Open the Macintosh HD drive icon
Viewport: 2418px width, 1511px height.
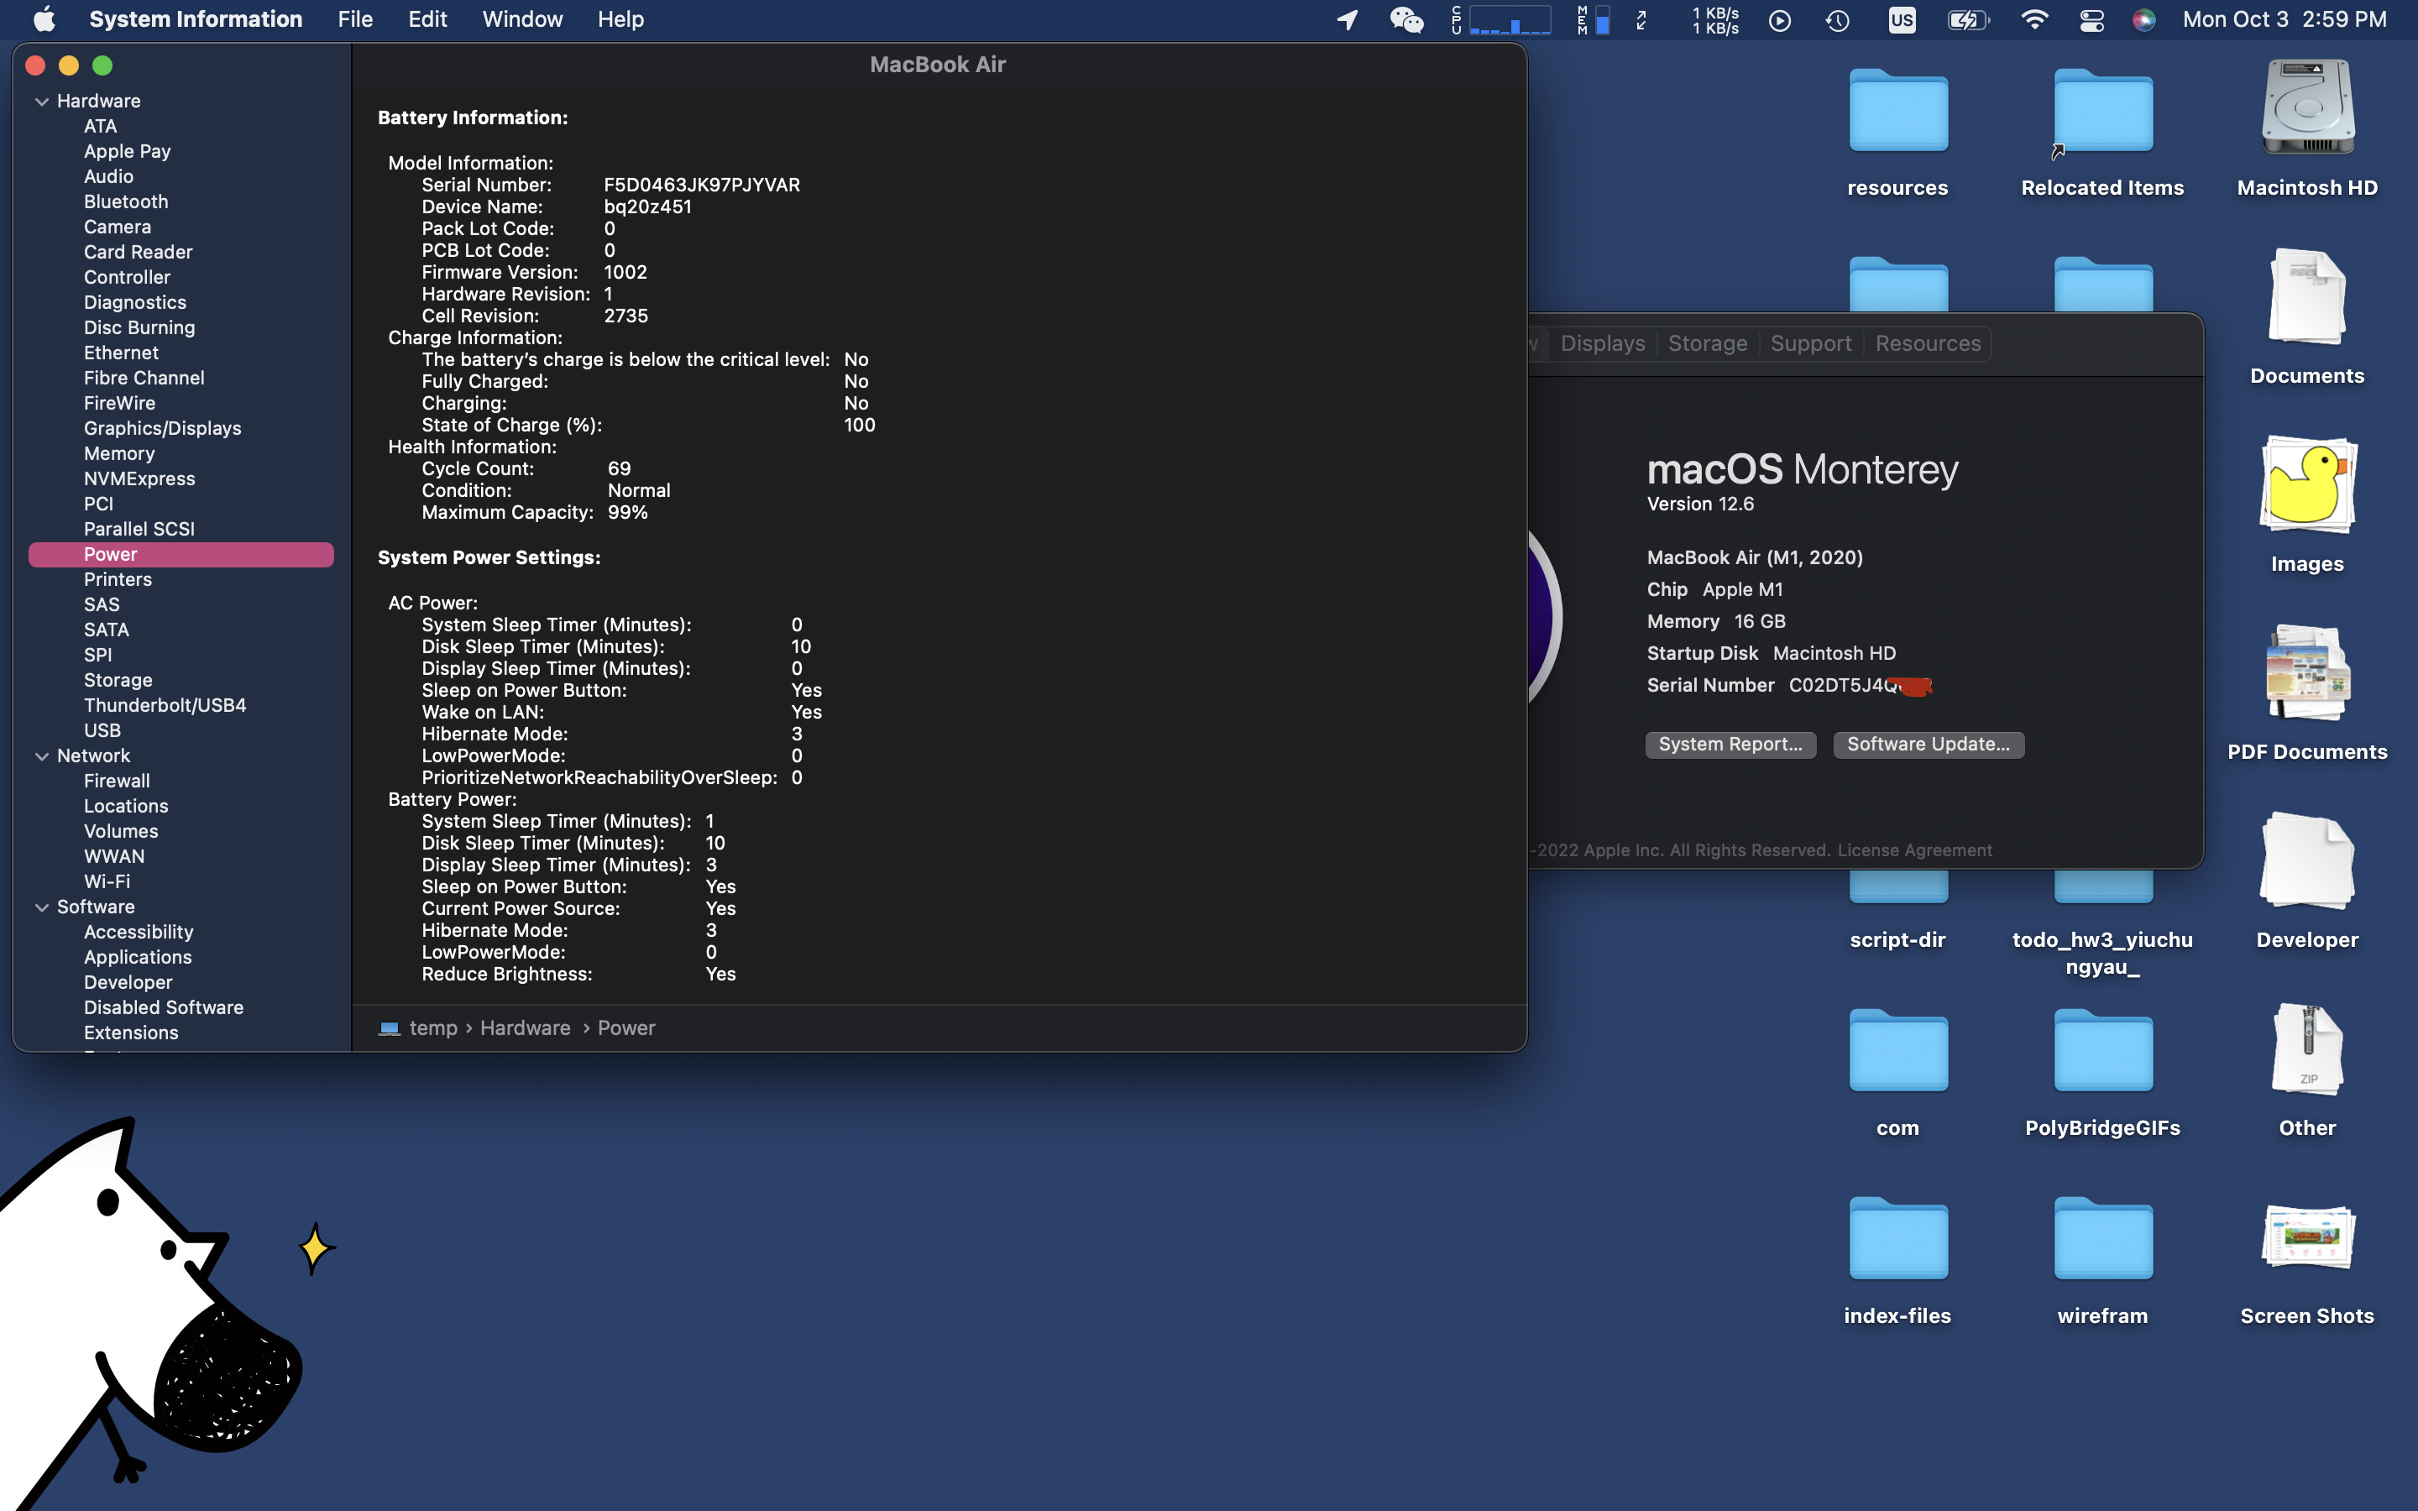[x=2306, y=110]
